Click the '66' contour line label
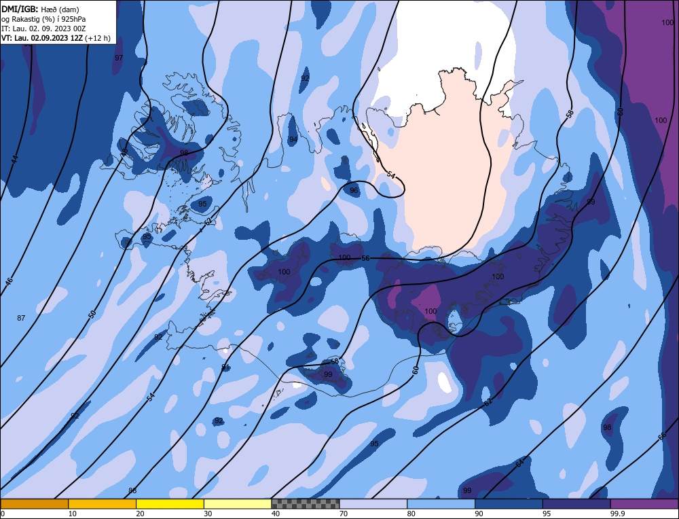 [x=661, y=436]
